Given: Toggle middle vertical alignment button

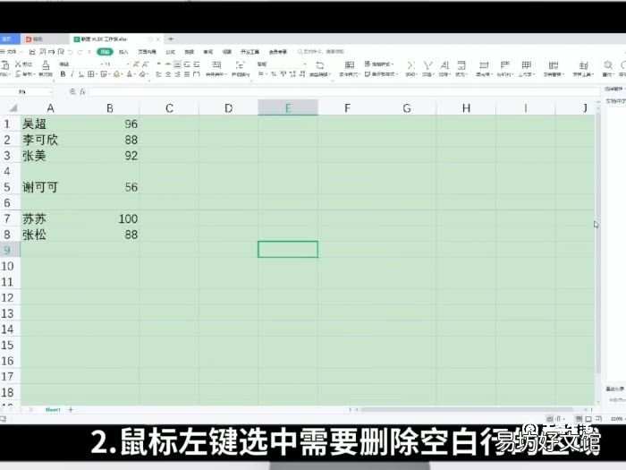Looking at the screenshot, I should coord(168,64).
